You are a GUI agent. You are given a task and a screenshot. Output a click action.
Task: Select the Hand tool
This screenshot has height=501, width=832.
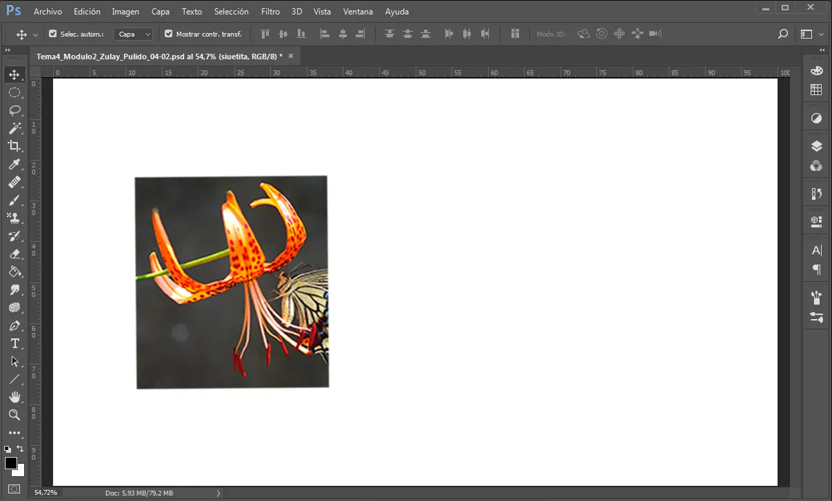[14, 397]
